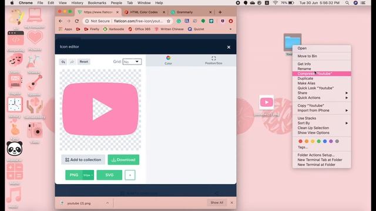This screenshot has width=376, height=211.
Task: Close the downloads bar
Action: coord(231,203)
